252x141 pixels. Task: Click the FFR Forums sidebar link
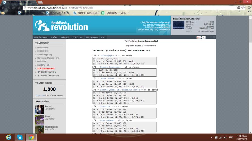42,48
